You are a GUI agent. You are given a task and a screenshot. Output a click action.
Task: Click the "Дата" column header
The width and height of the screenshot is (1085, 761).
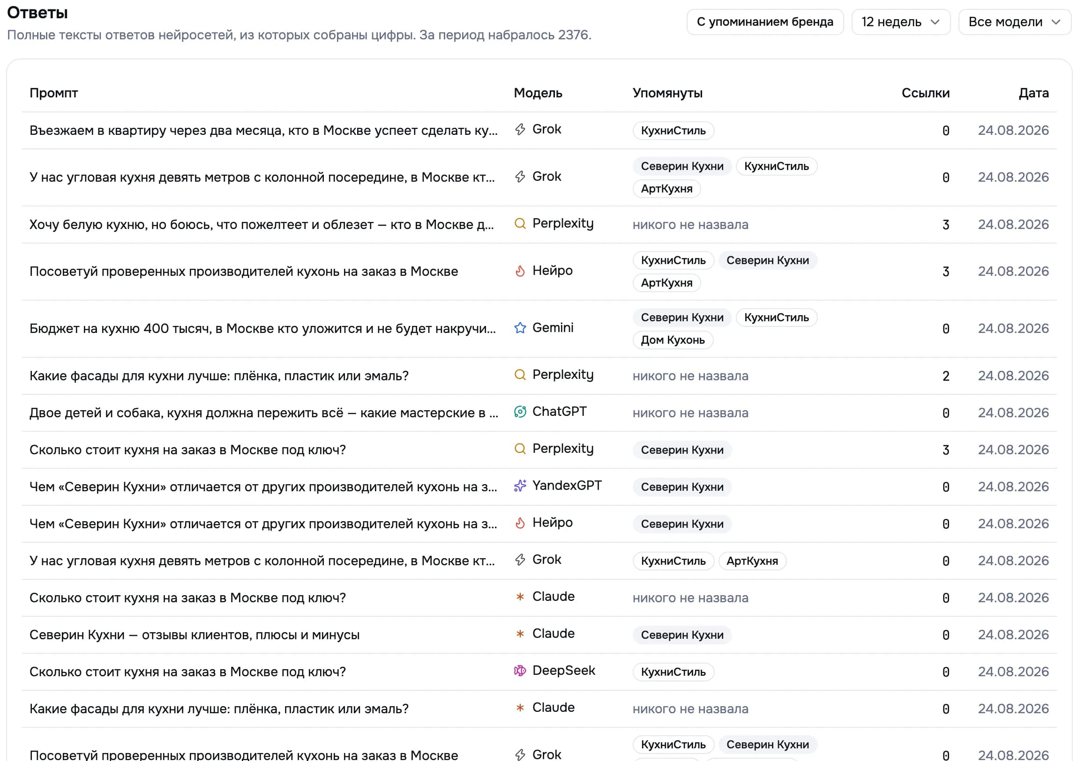coord(1033,93)
